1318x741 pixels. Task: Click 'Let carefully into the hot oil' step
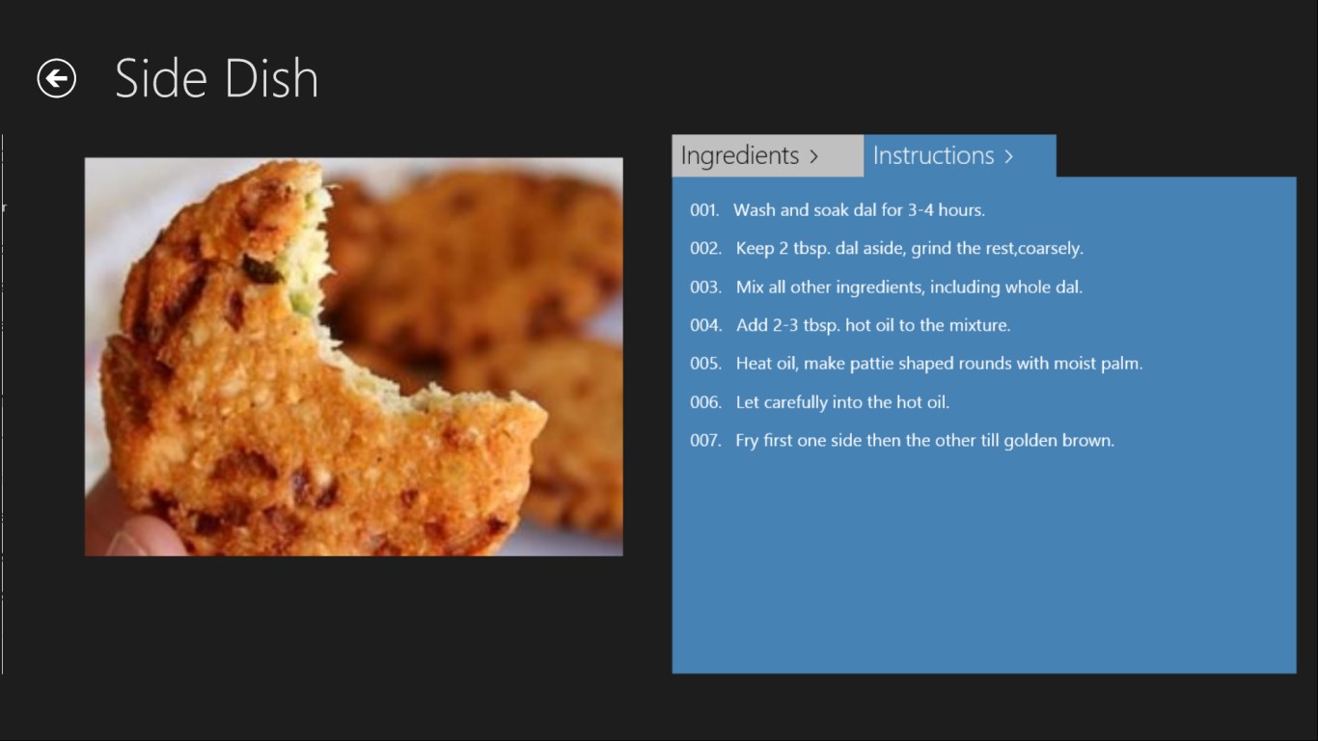pos(842,402)
